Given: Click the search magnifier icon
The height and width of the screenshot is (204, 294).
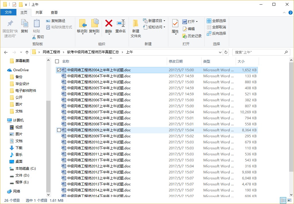Looking at the screenshot, I should click(x=286, y=52).
